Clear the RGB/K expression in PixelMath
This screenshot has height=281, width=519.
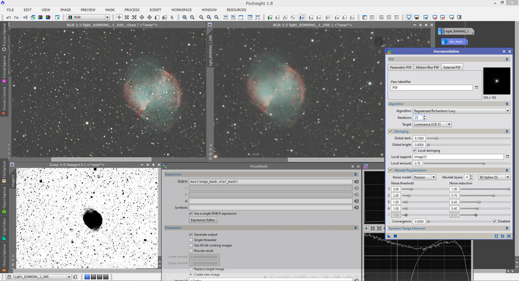click(x=356, y=182)
